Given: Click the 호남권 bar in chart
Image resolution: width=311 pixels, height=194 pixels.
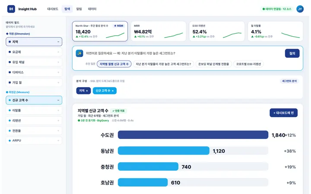Looking at the screenshot, I should [143, 182].
